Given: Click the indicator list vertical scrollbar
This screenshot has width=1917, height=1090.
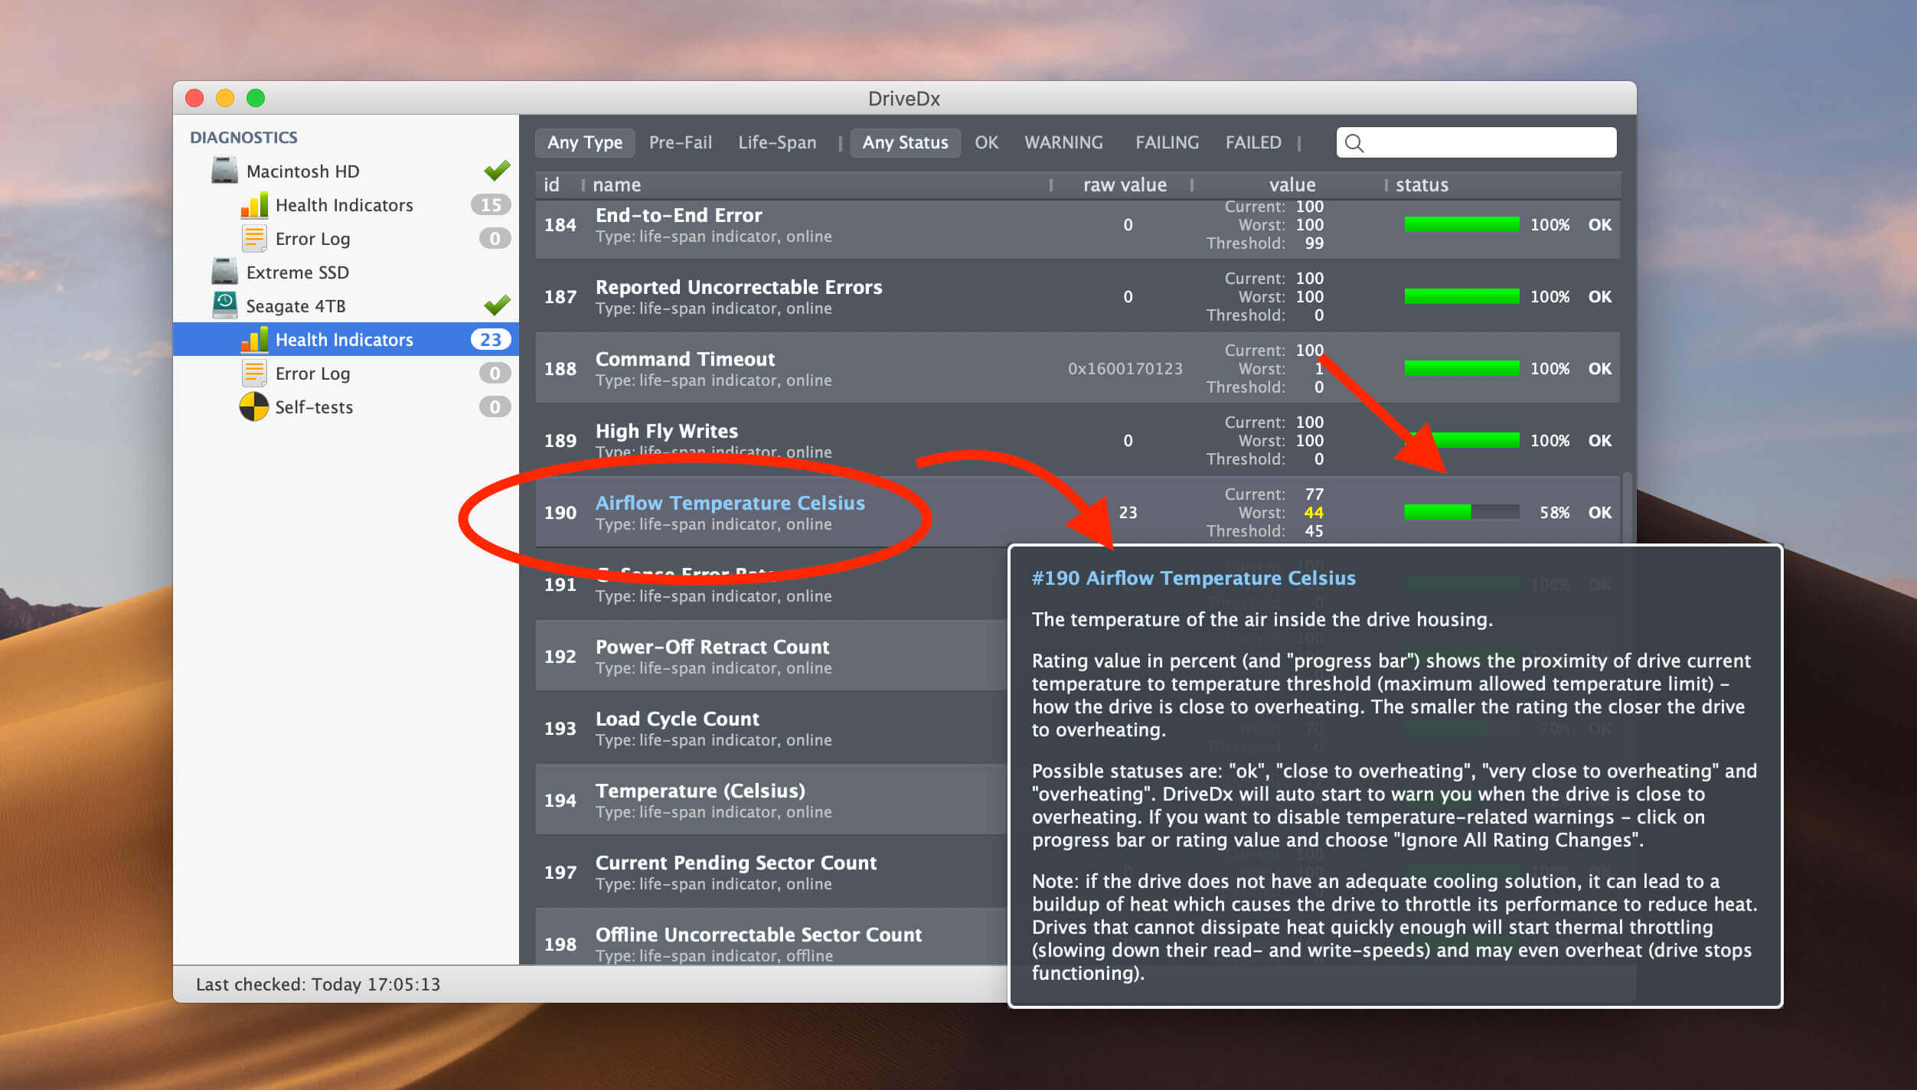Looking at the screenshot, I should pos(1627,507).
